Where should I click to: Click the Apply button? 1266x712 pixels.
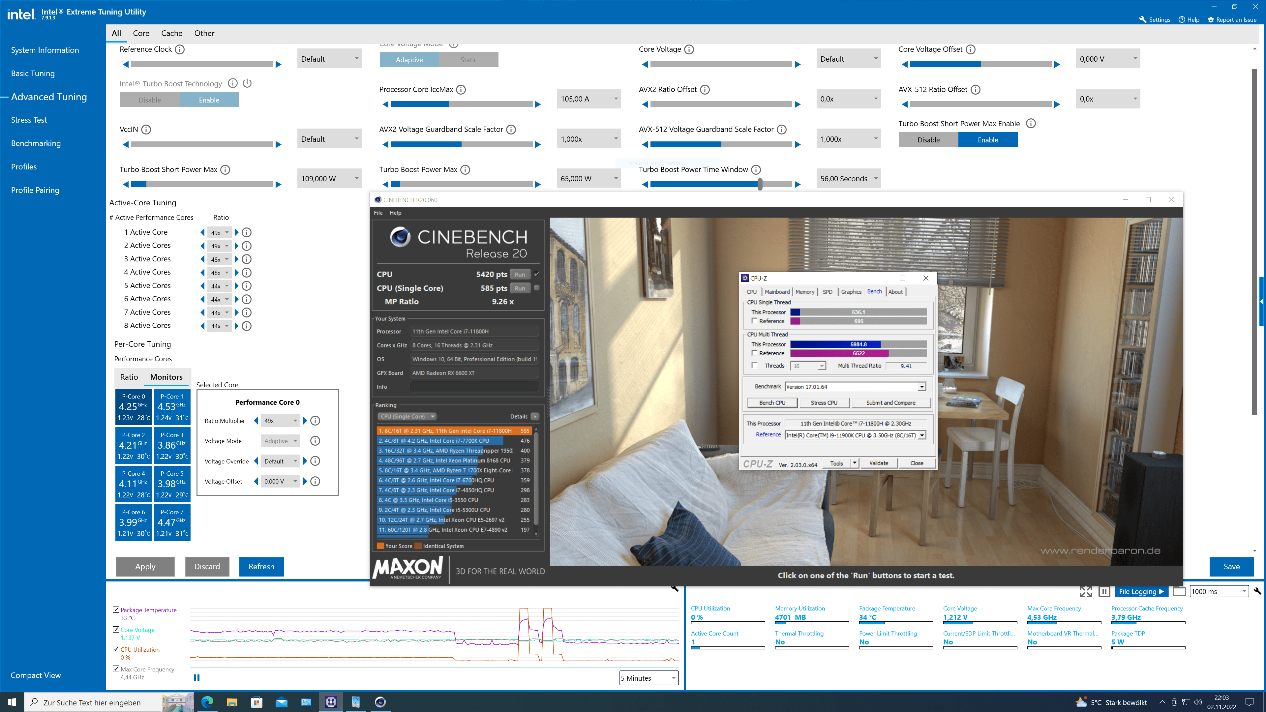click(x=145, y=567)
